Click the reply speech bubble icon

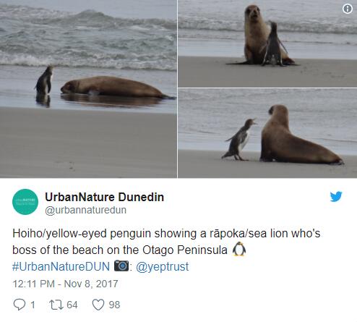point(20,305)
